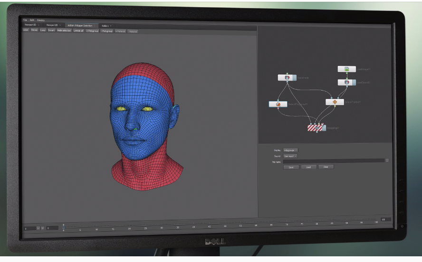Select the SelectPolygons01 node
The width and height of the screenshot is (422, 262).
[278, 104]
